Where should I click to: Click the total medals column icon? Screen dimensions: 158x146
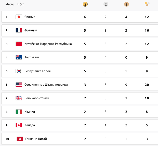tap(147, 4)
